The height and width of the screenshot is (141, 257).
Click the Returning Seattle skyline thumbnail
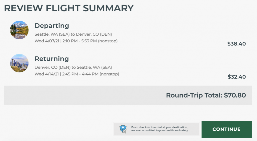[x=19, y=63]
